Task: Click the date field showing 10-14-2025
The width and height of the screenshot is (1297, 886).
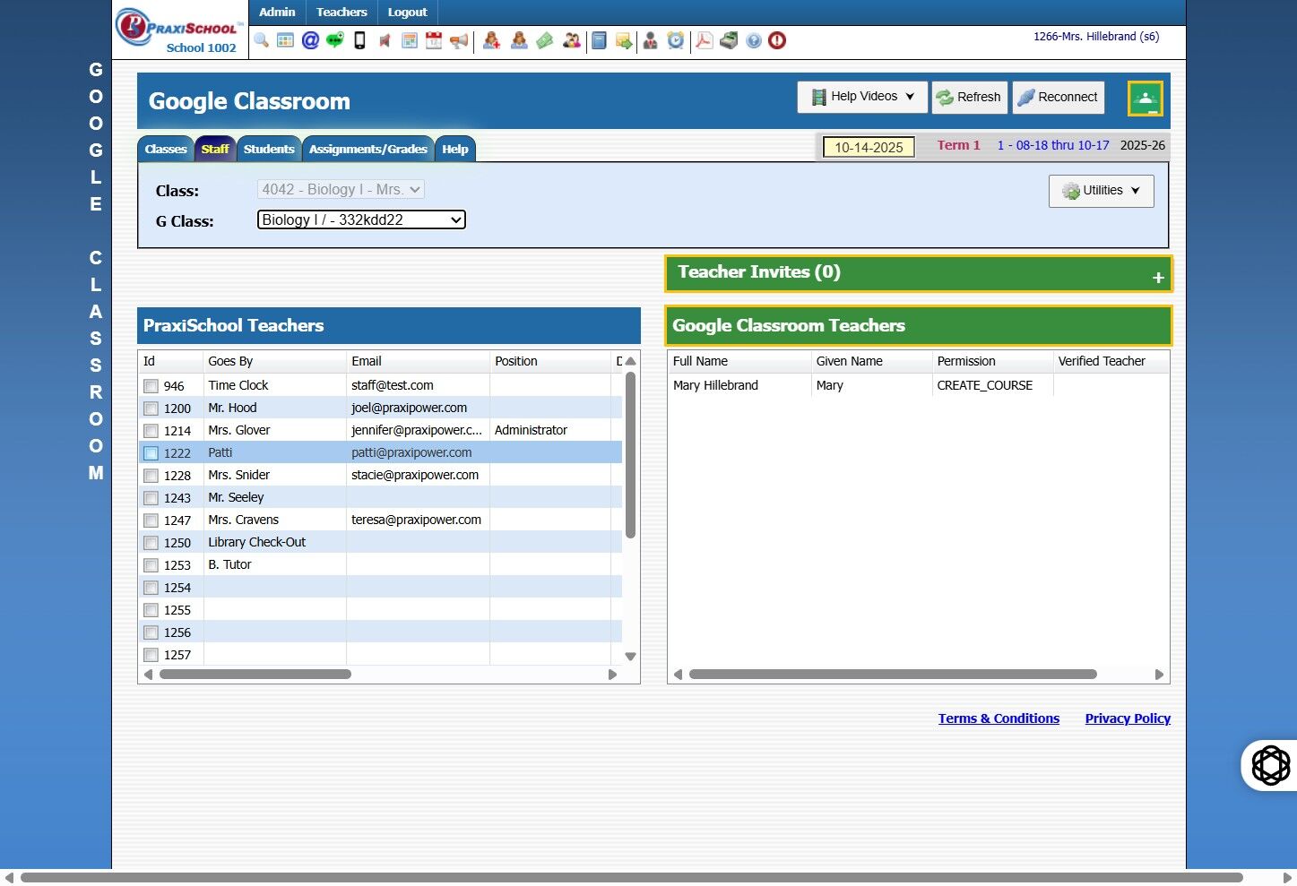Action: point(869,147)
